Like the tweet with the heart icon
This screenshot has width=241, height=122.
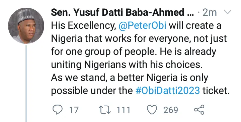tap(152, 110)
